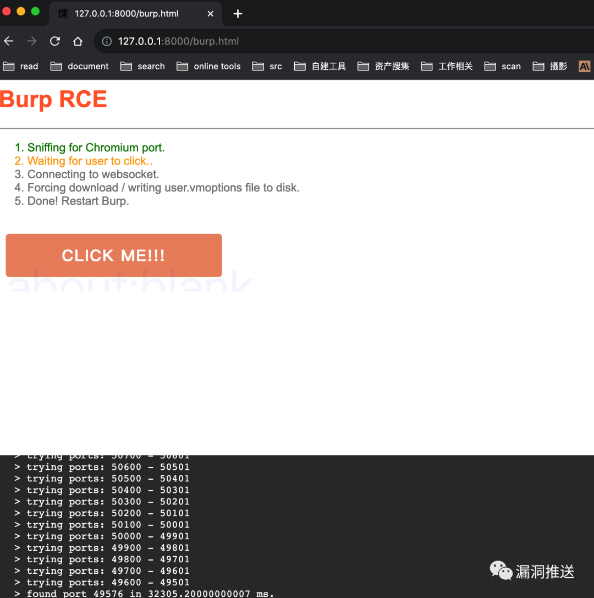Click the orange A bookmark icon
The width and height of the screenshot is (594, 598).
tap(585, 67)
